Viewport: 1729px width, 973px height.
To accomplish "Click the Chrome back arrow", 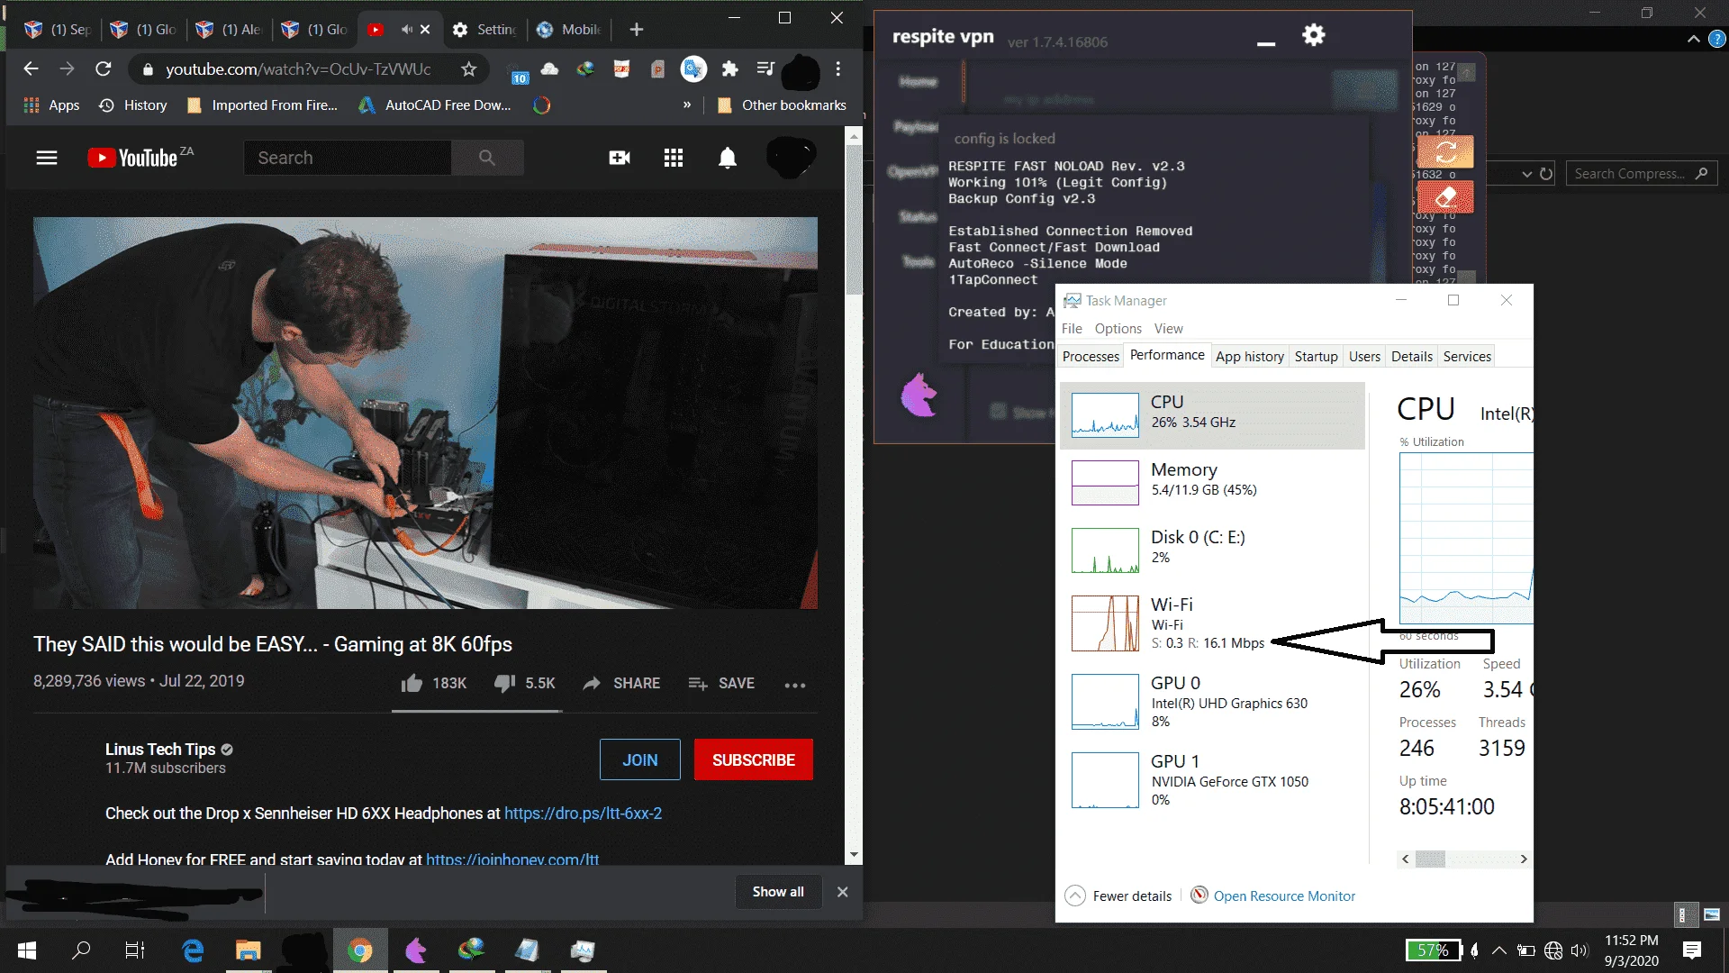I will 31,68.
